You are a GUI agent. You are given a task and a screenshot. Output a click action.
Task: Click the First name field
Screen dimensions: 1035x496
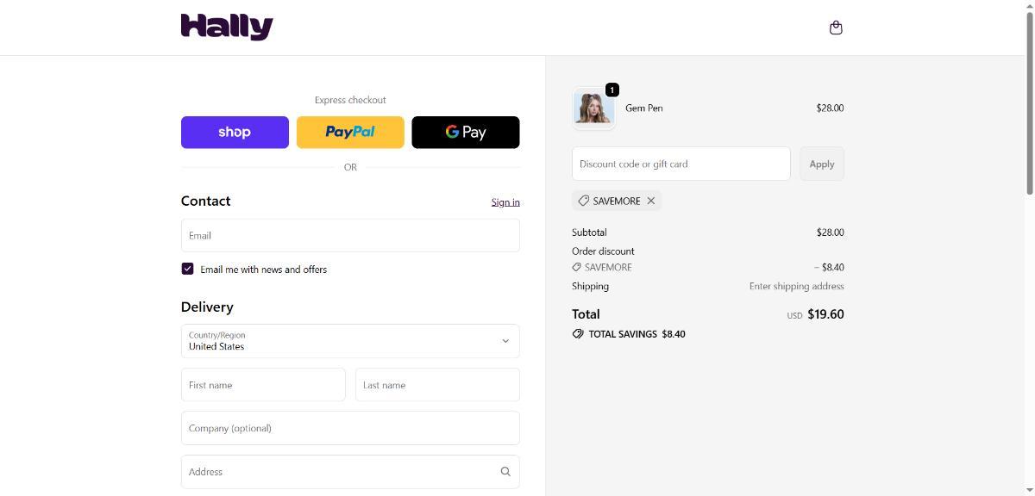click(263, 385)
